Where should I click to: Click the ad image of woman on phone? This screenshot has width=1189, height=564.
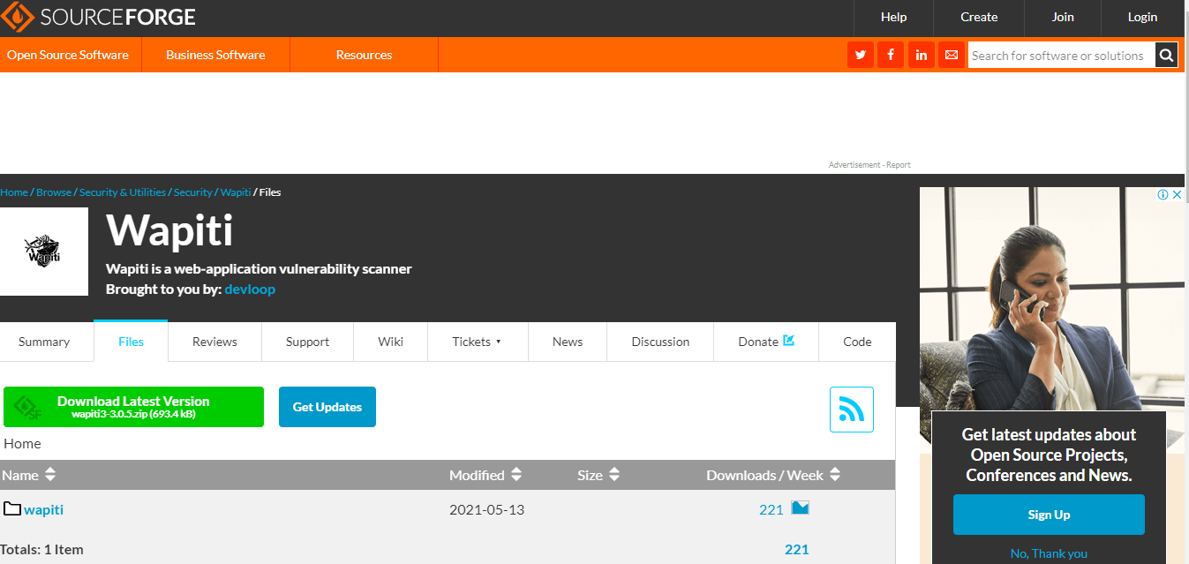click(x=1052, y=300)
